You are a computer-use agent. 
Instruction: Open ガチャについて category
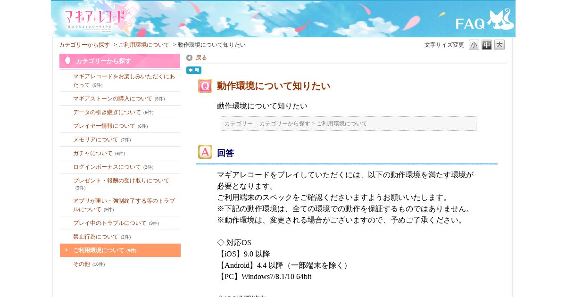[x=93, y=153]
